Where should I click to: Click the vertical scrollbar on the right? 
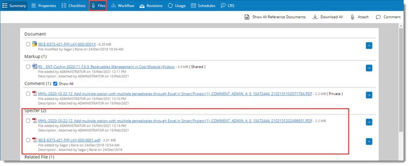coord(401,80)
